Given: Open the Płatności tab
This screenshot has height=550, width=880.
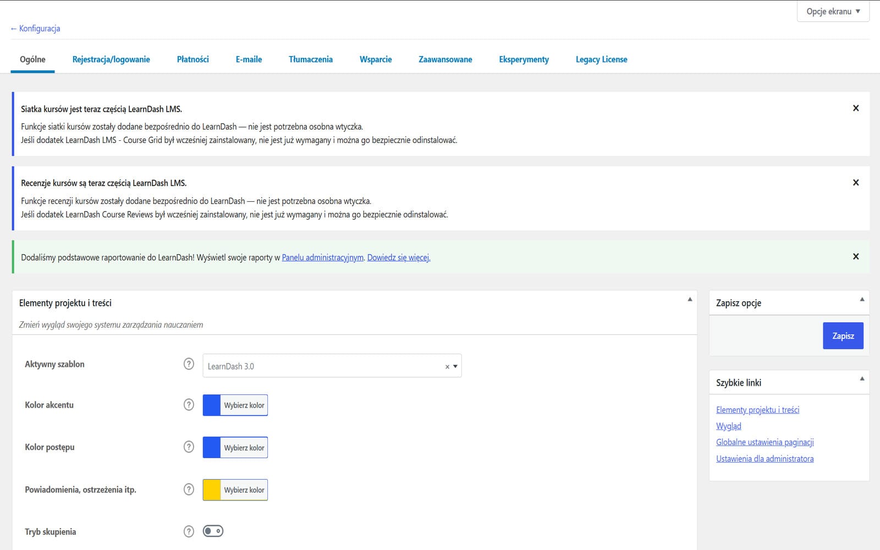Looking at the screenshot, I should 193,59.
